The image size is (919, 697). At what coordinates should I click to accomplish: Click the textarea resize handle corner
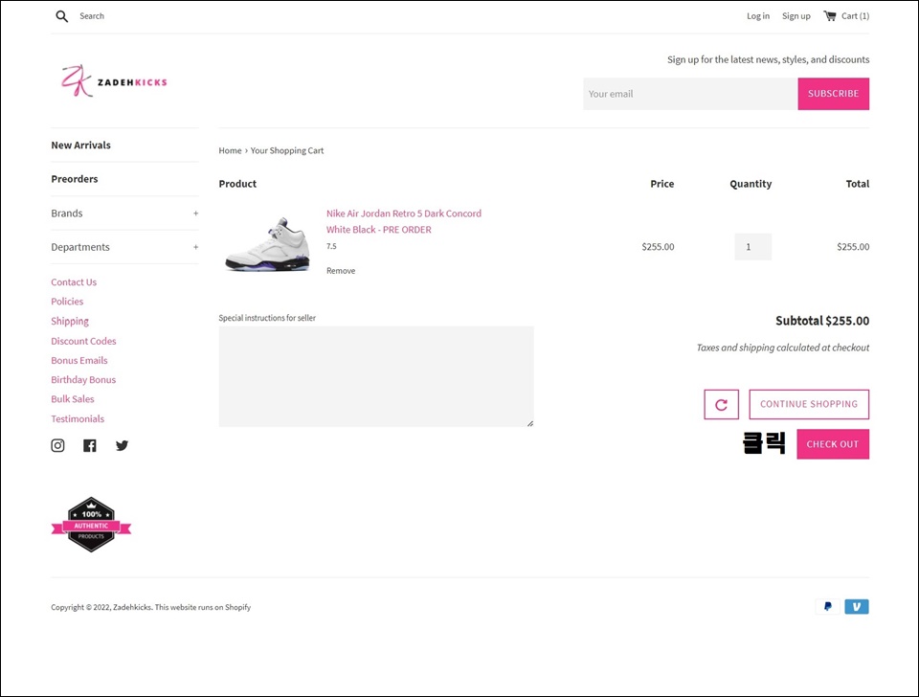pos(529,423)
